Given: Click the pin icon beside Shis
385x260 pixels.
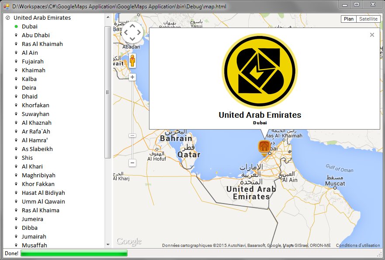Looking at the screenshot, I should (x=16, y=158).
